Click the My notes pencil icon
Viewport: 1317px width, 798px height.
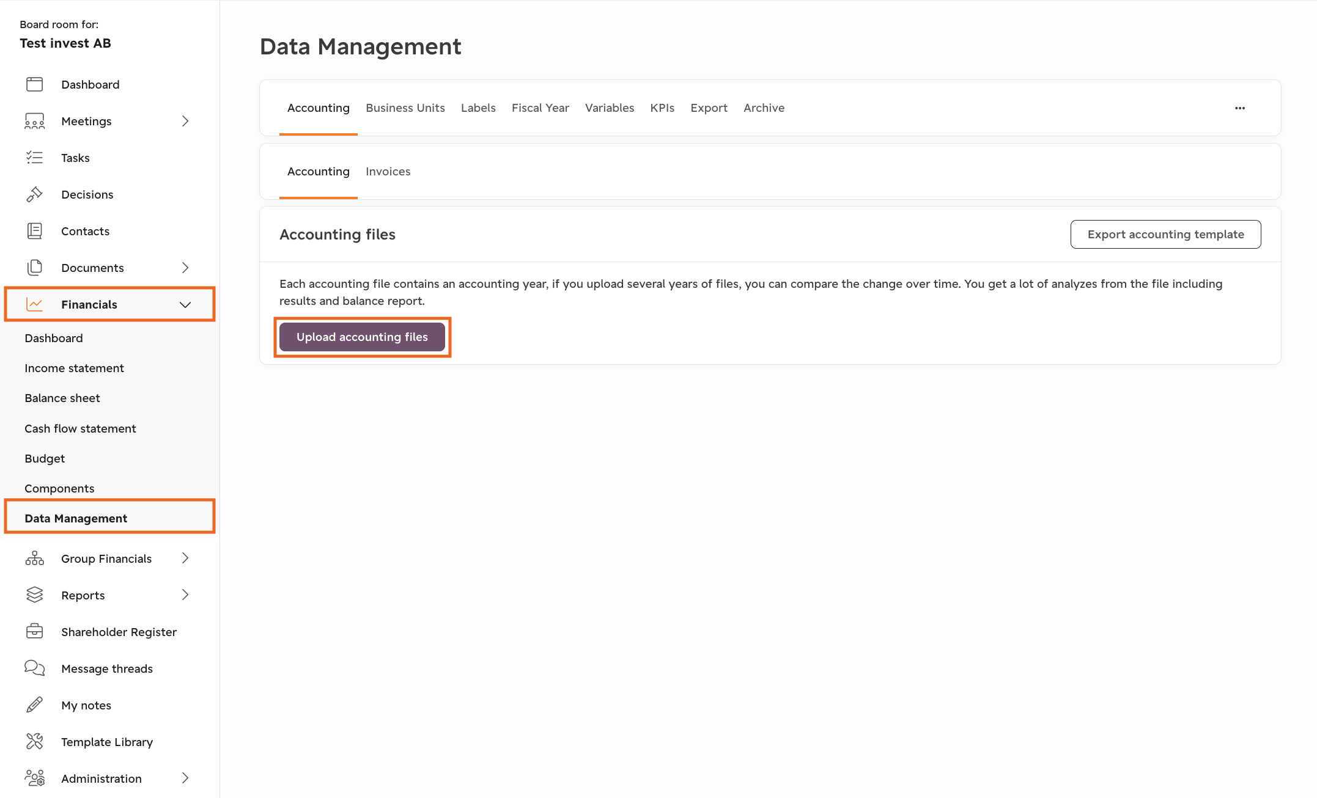(35, 705)
